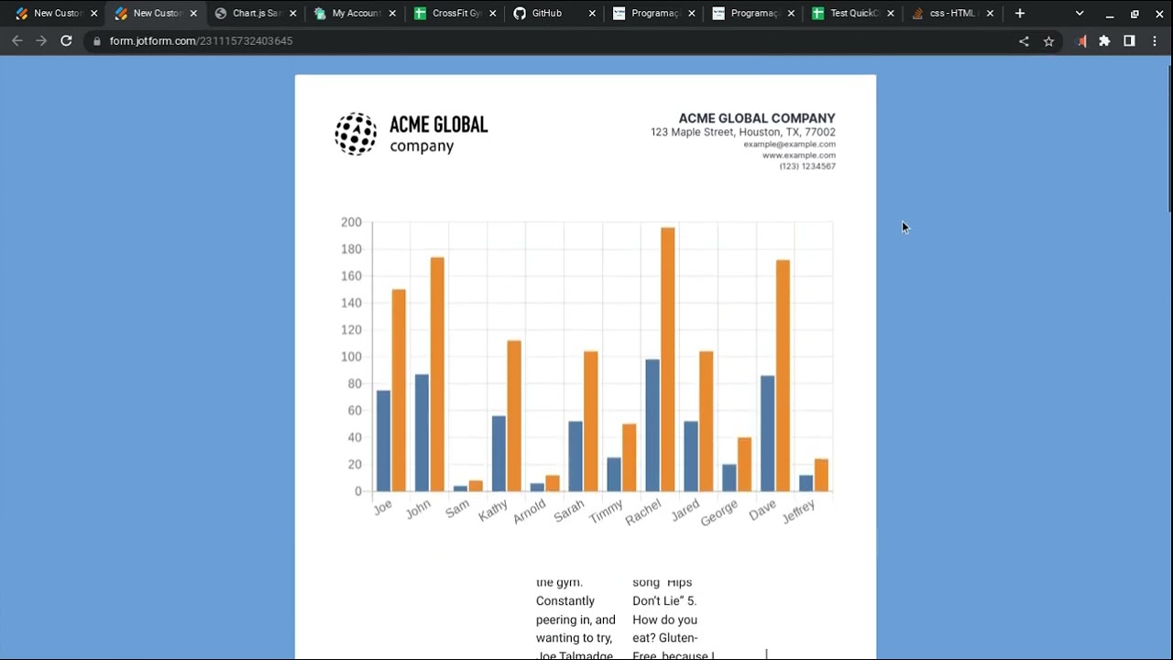This screenshot has height=660, width=1173.
Task: Bookmark this page with the star icon
Action: tap(1049, 41)
